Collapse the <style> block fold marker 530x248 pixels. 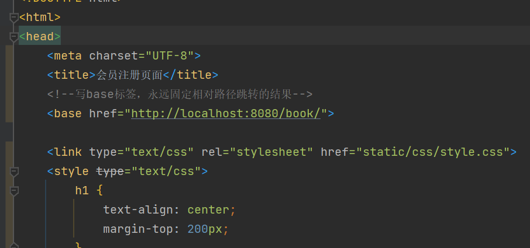pyautogui.click(x=14, y=172)
